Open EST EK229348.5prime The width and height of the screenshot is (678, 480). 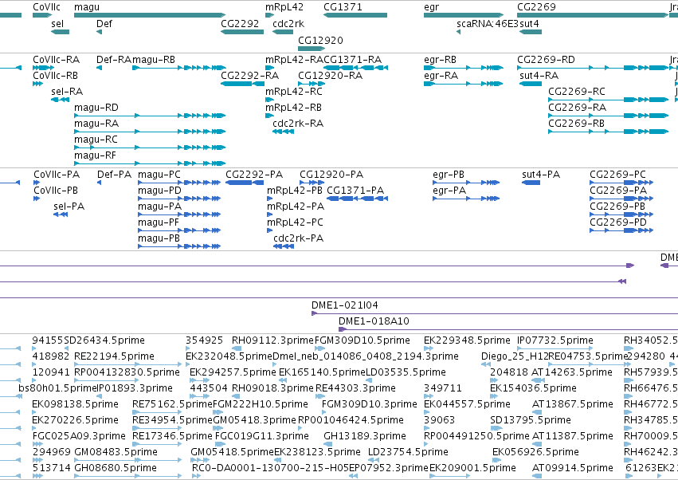(x=467, y=340)
